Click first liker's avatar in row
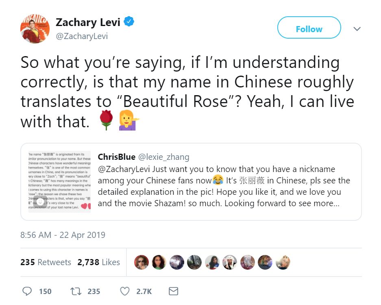 (x=142, y=262)
